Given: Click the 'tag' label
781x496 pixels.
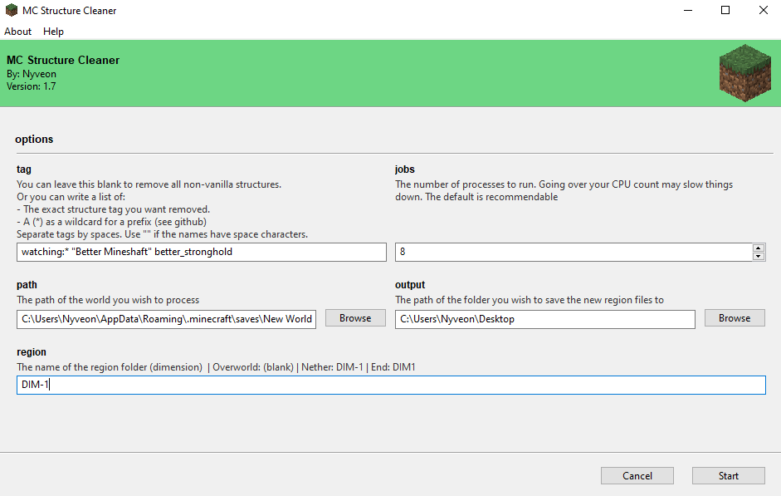Looking at the screenshot, I should point(24,169).
